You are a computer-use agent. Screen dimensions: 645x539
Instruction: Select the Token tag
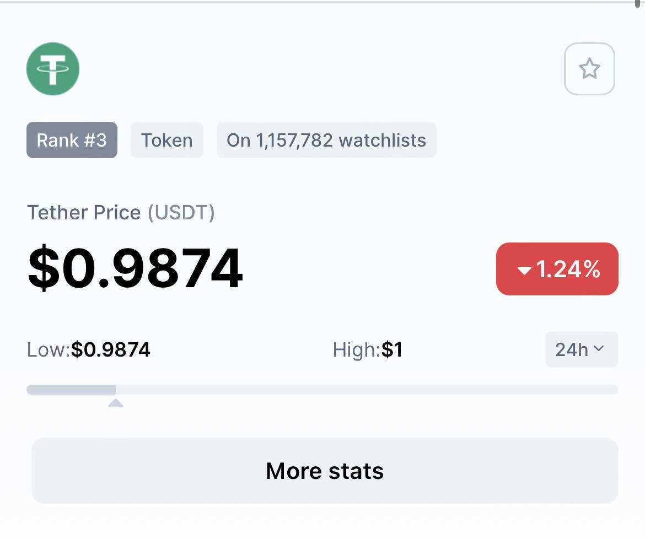pyautogui.click(x=166, y=140)
